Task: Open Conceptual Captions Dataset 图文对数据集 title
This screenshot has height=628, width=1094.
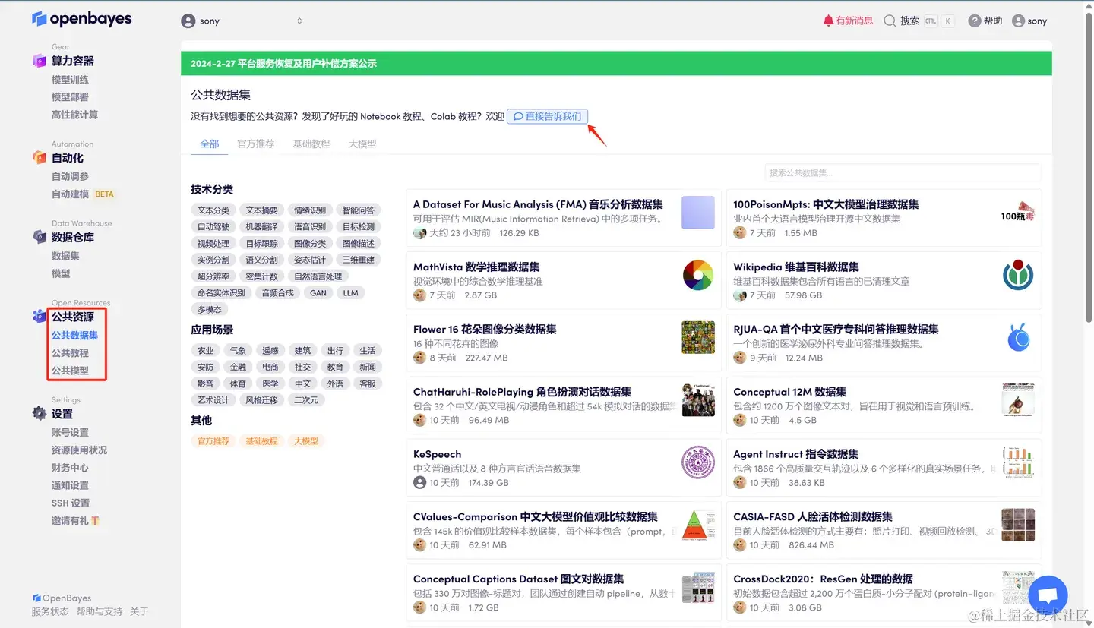Action: pyautogui.click(x=518, y=579)
